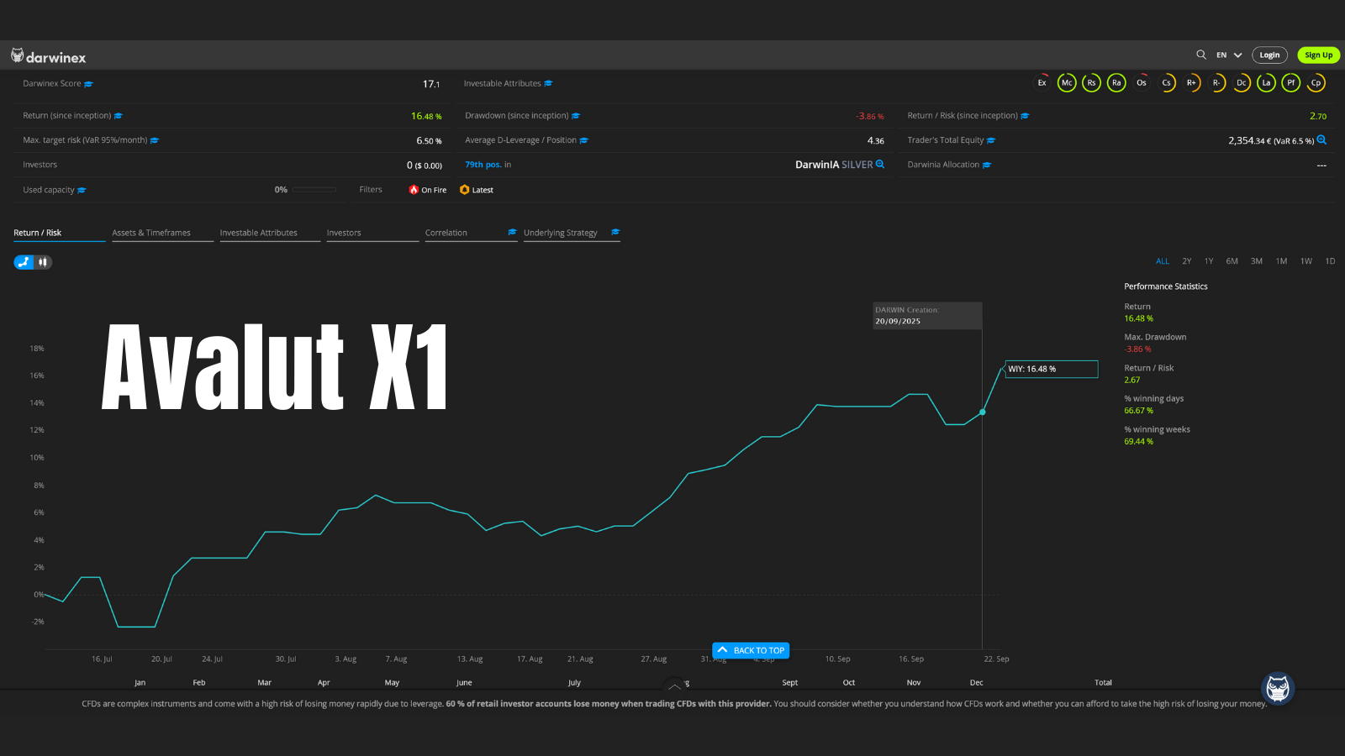Viewport: 1345px width, 756px height.
Task: Click the Sign Up button
Action: point(1318,55)
